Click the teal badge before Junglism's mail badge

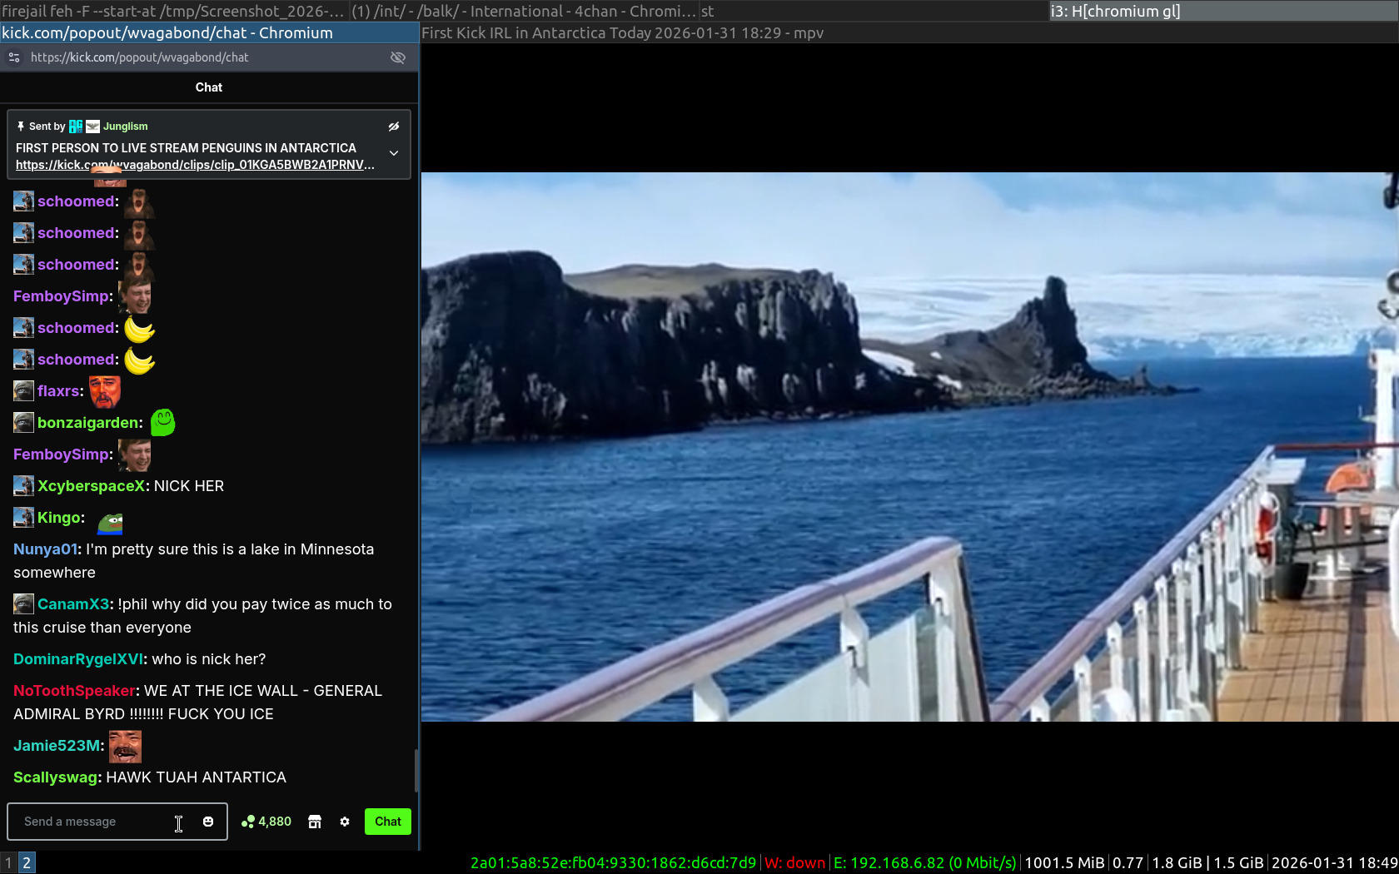[76, 127]
